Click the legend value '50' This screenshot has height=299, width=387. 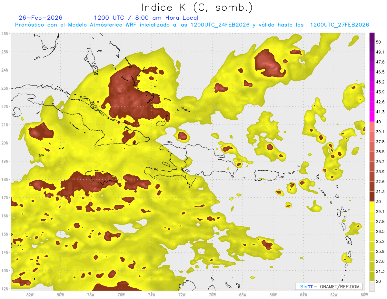(x=379, y=42)
